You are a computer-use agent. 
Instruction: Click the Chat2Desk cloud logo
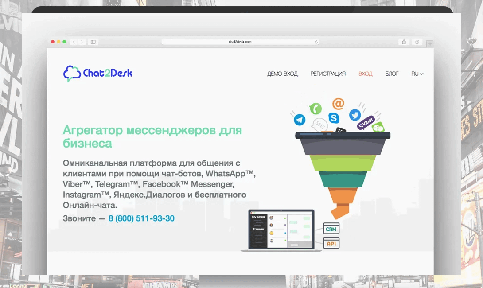[97, 73]
